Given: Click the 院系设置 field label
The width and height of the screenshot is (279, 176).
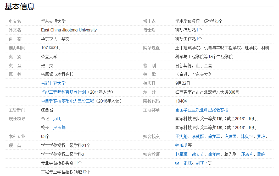Looking at the screenshot, I should (151, 48).
